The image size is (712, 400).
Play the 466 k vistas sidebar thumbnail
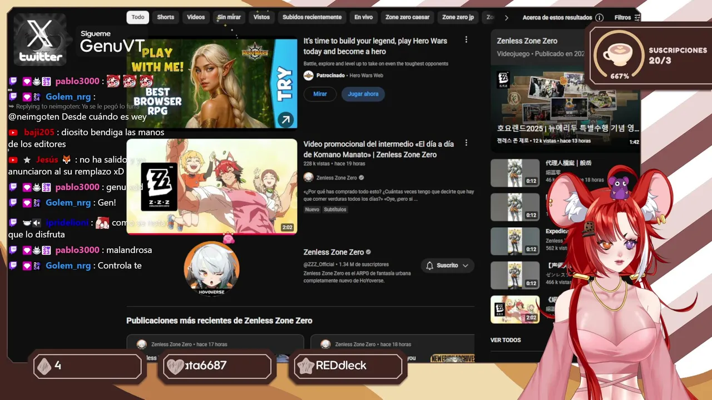[515, 275]
